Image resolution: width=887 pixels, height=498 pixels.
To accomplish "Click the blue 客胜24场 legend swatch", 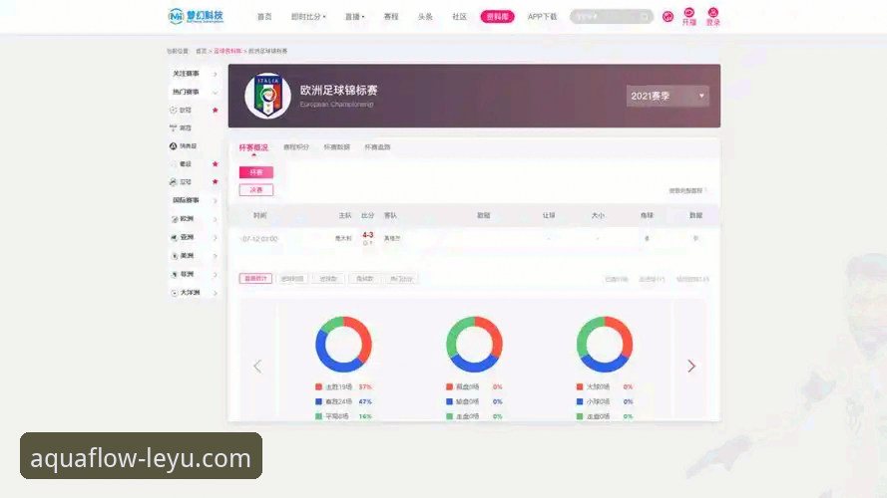I will [318, 401].
